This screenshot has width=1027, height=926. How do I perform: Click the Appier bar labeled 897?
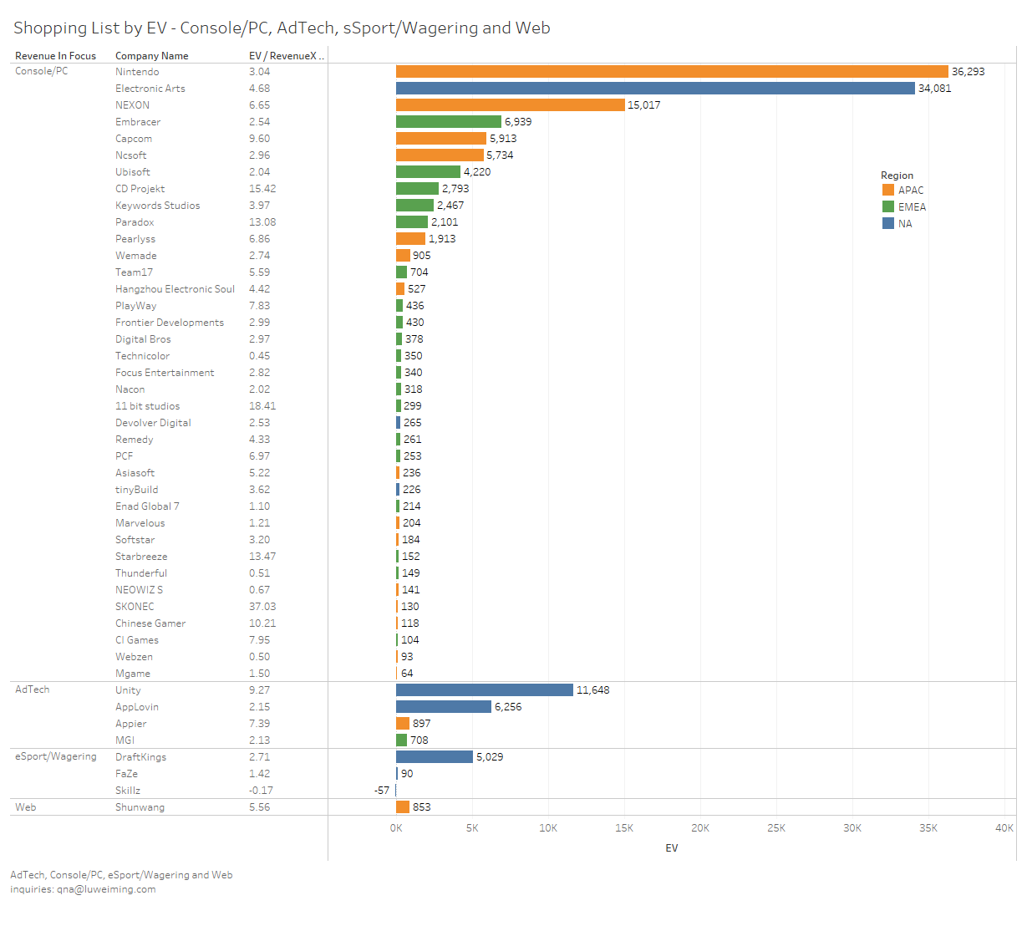[403, 724]
